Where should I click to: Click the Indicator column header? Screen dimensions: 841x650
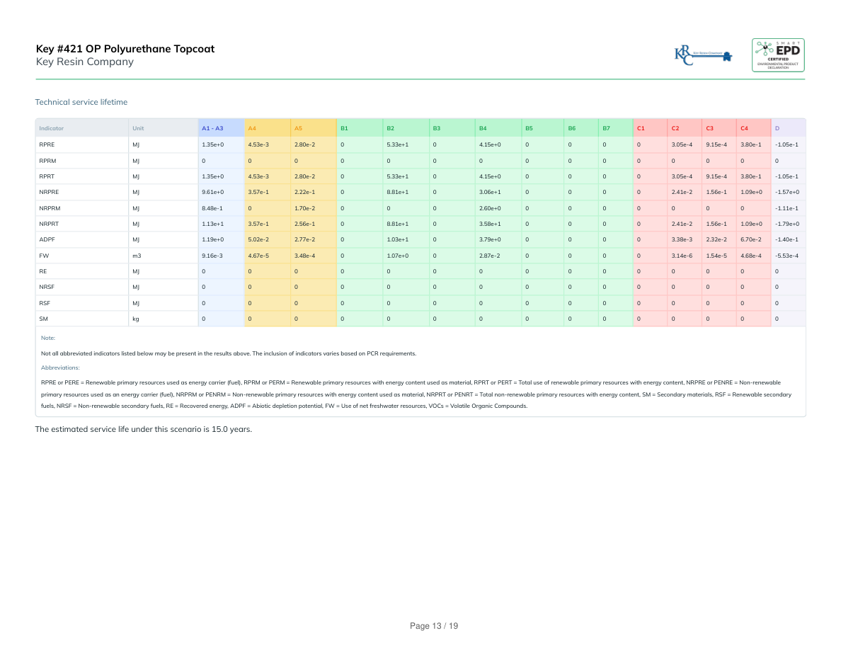pyautogui.click(x=52, y=128)
